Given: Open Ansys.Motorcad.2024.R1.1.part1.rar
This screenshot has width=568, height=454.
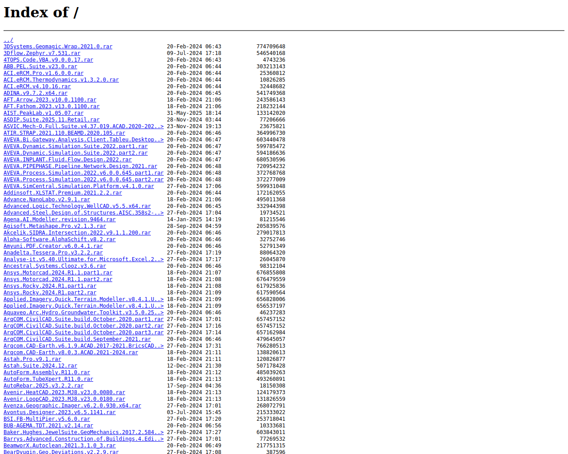Looking at the screenshot, I should [58, 273].
